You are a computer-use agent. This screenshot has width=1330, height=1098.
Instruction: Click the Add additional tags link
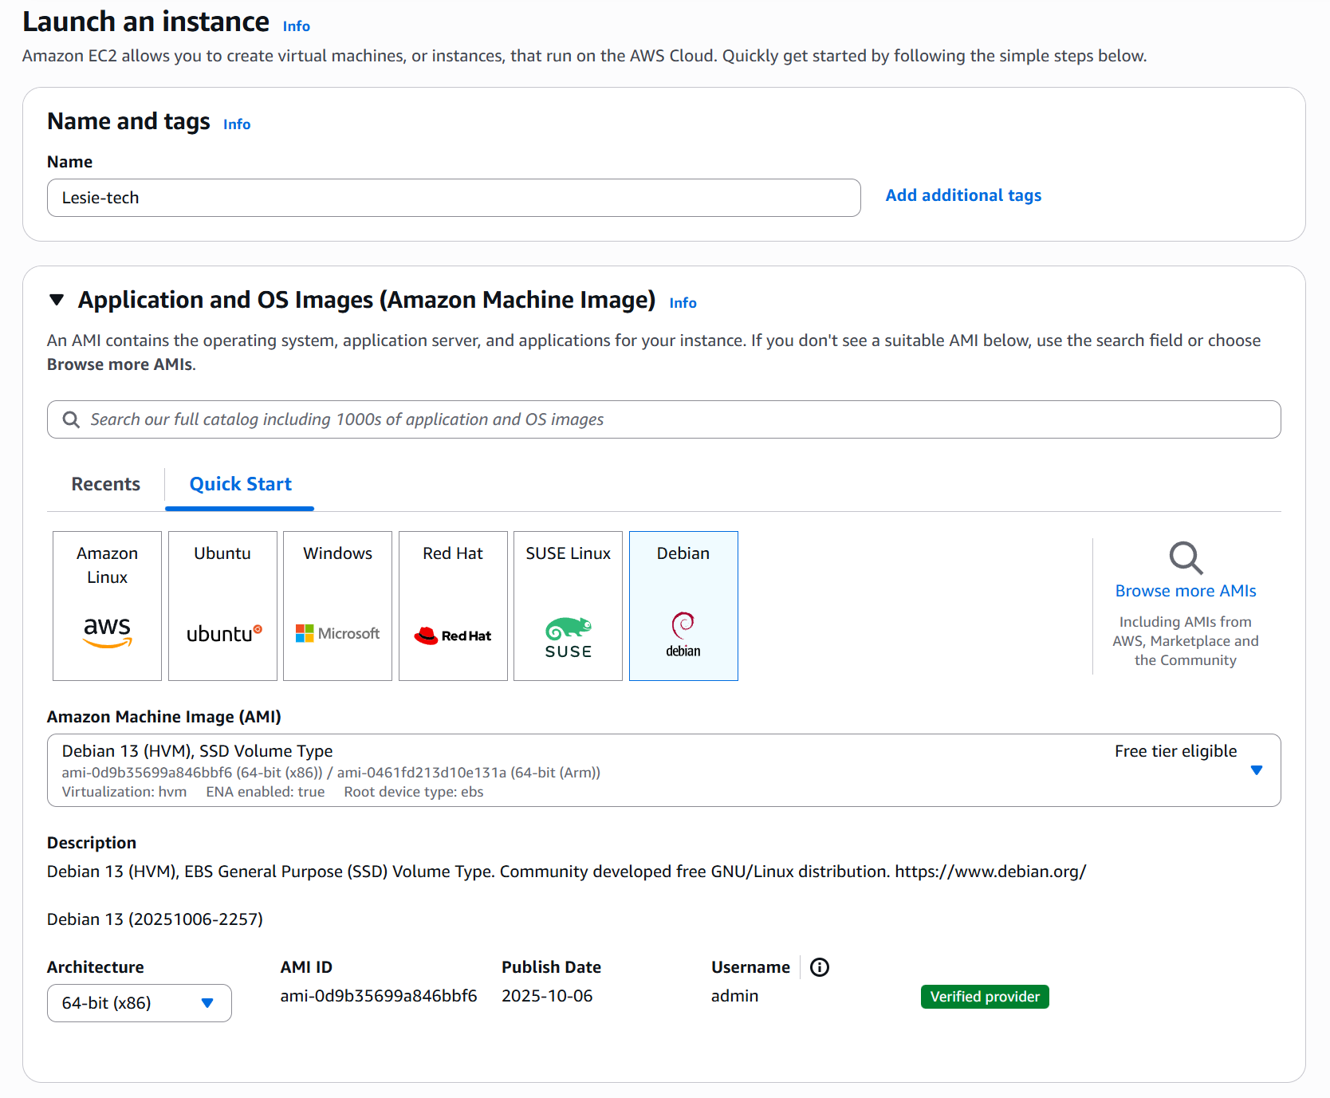(962, 195)
